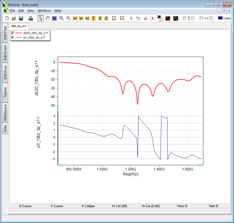Expand the Edit Graph side panel

5,53
